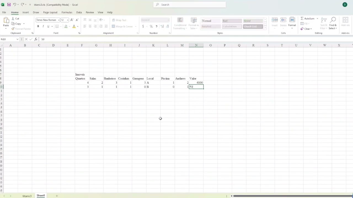Toggle Underline formatting

click(x=48, y=26)
